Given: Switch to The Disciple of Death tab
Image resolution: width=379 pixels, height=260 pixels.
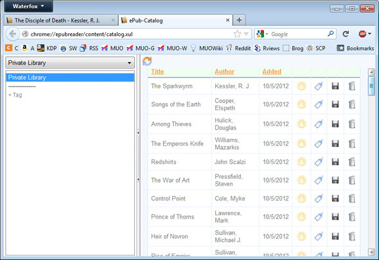Looking at the screenshot, I should pyautogui.click(x=61, y=20).
